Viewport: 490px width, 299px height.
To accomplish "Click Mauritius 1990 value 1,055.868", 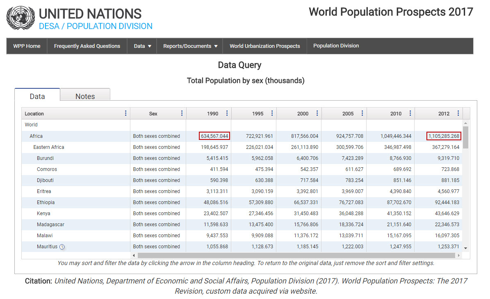I will pyautogui.click(x=217, y=247).
